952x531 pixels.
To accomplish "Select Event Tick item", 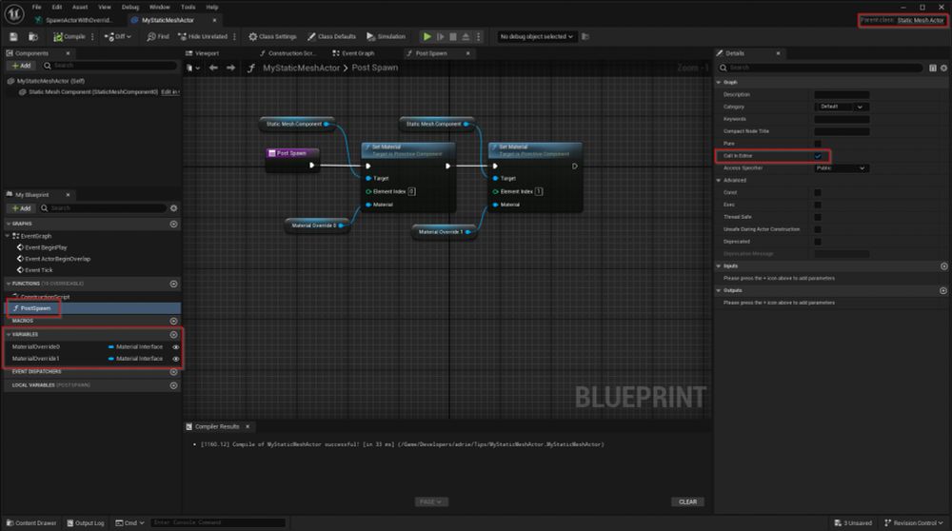I will 39,270.
